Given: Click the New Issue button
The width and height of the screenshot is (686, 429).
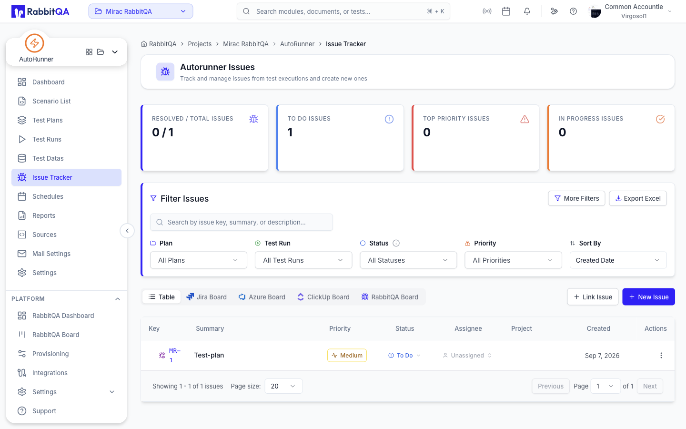Looking at the screenshot, I should (x=648, y=297).
